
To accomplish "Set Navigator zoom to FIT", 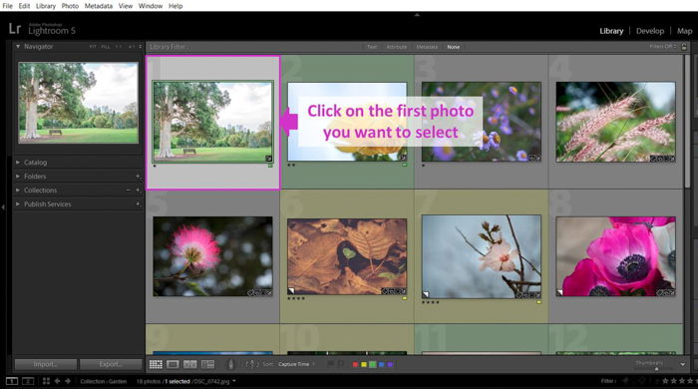I will coord(93,46).
